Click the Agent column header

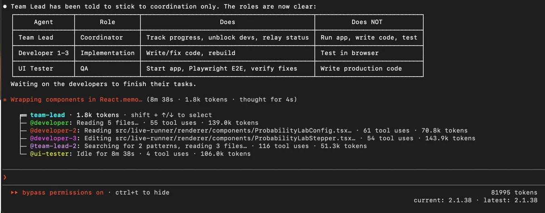coord(44,22)
